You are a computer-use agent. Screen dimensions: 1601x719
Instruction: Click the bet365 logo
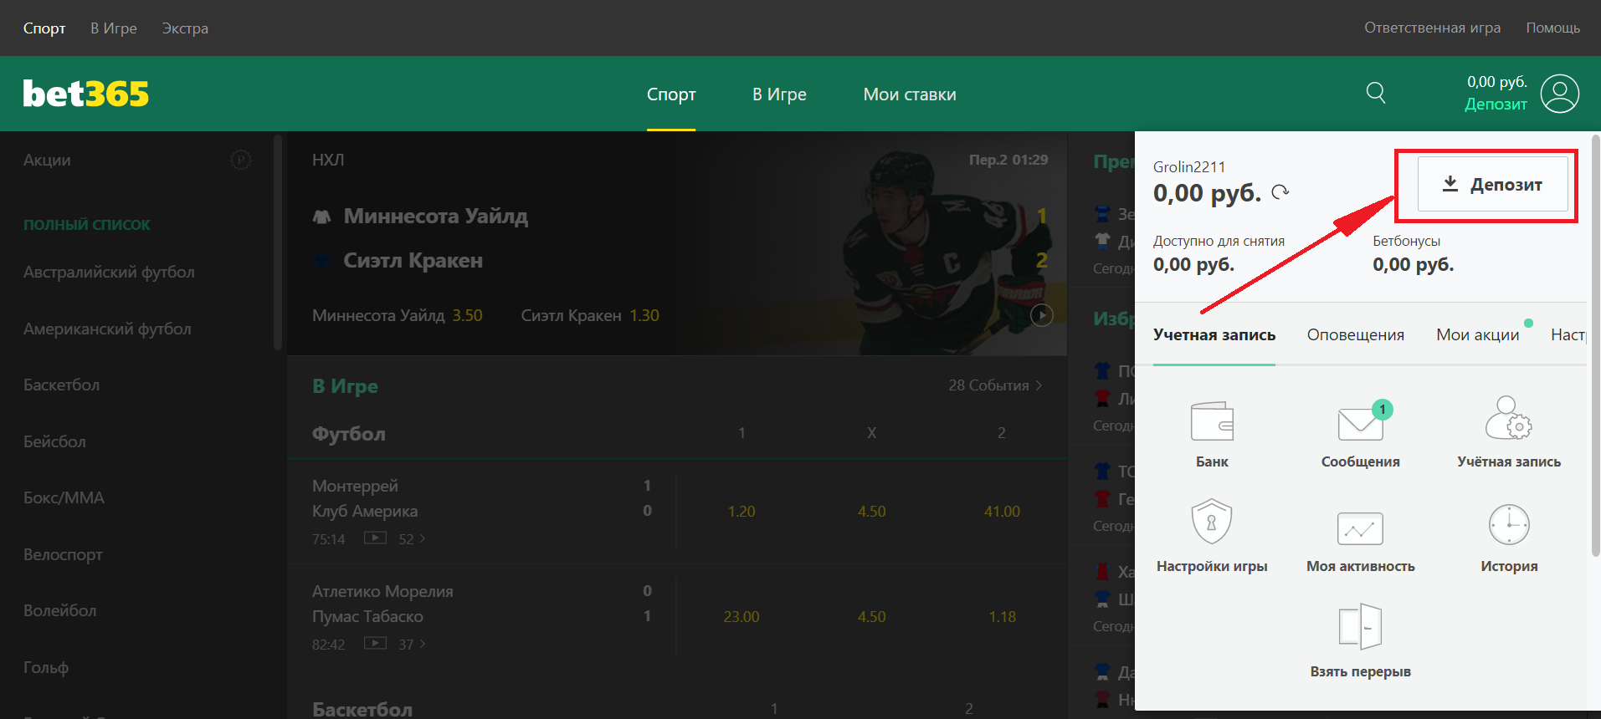(85, 94)
